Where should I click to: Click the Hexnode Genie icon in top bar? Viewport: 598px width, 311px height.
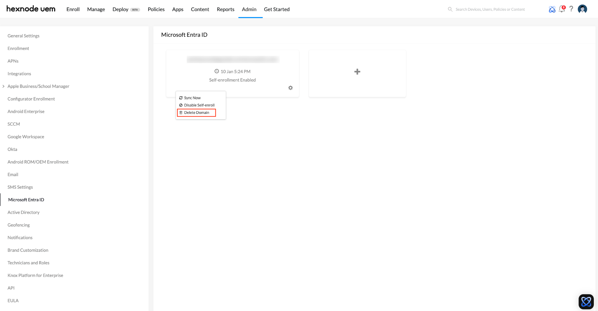pyautogui.click(x=552, y=9)
